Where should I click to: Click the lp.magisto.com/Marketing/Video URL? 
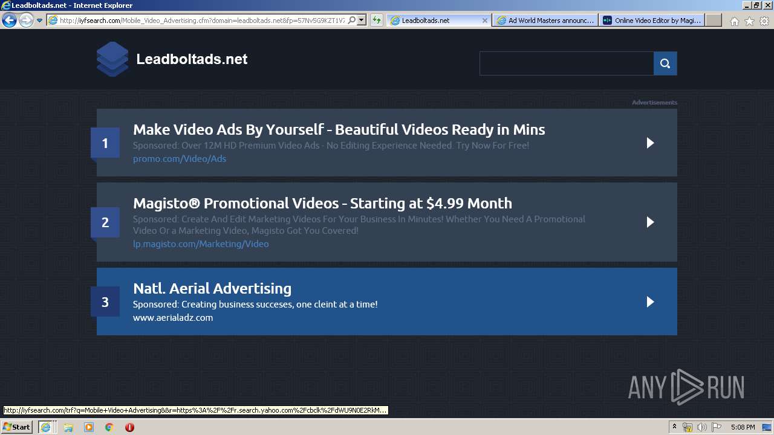[201, 244]
